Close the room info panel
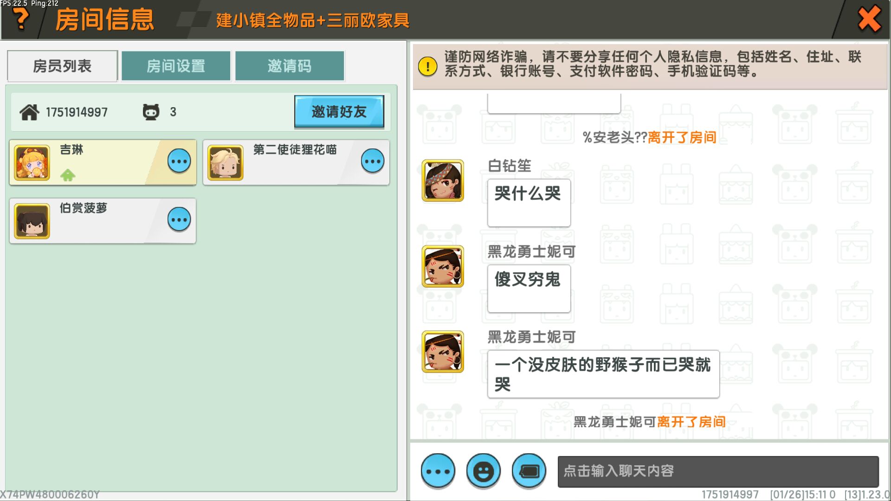This screenshot has width=891, height=501. pos(869,19)
